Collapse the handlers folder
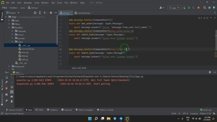The image size is (217, 122). [9, 27]
